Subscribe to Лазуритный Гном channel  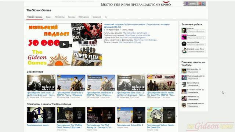coord(193,106)
